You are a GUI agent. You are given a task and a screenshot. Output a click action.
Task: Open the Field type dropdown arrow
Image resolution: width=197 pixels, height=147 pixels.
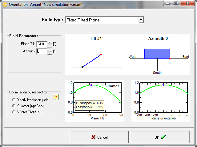[x=141, y=20]
